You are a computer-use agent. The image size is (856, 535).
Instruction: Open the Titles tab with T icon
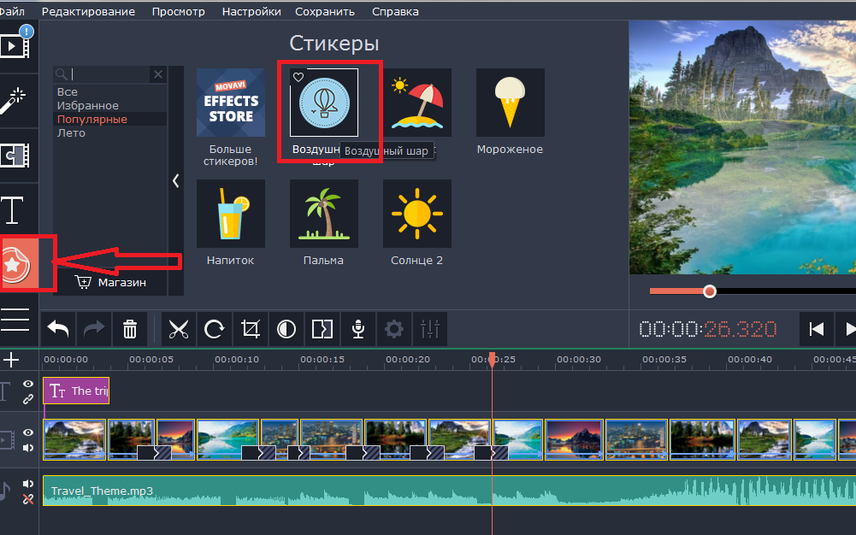(x=14, y=210)
